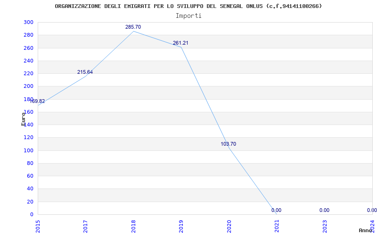Click the 2024 x-axis label
Screen dimensions: 377x235
[x=372, y=227]
